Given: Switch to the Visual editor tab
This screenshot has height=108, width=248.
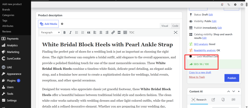Looking at the screenshot, I should (x=165, y=26).
